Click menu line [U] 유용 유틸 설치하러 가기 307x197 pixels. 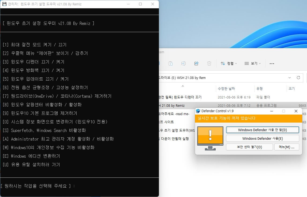click(31, 165)
